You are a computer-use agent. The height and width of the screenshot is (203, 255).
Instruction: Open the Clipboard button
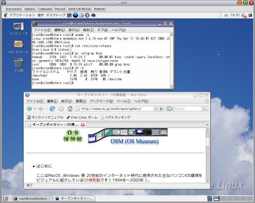click(45, 9)
